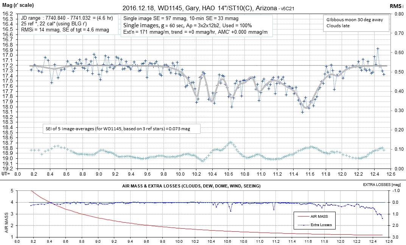Select the 17.5 magnitude axis label
This screenshot has height=245, width=406.
(x=7, y=81)
